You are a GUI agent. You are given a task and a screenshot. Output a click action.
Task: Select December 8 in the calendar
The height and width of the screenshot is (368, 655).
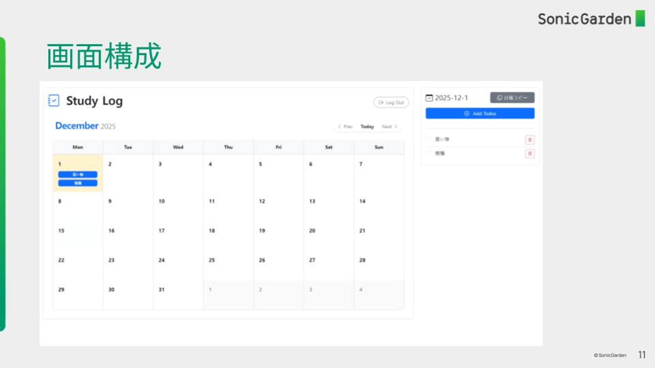(78, 207)
